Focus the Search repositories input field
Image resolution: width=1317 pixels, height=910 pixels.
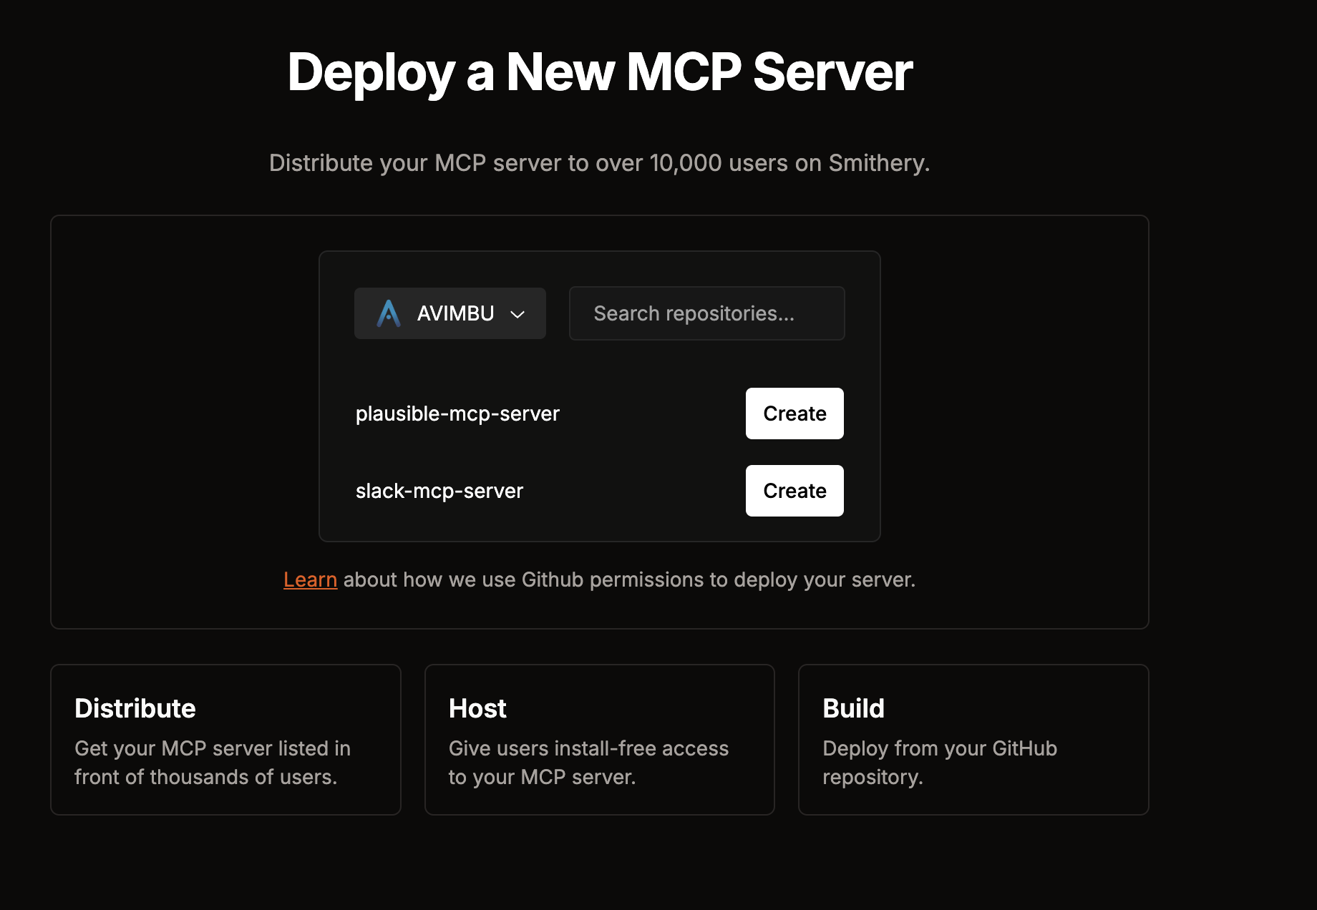(x=706, y=313)
